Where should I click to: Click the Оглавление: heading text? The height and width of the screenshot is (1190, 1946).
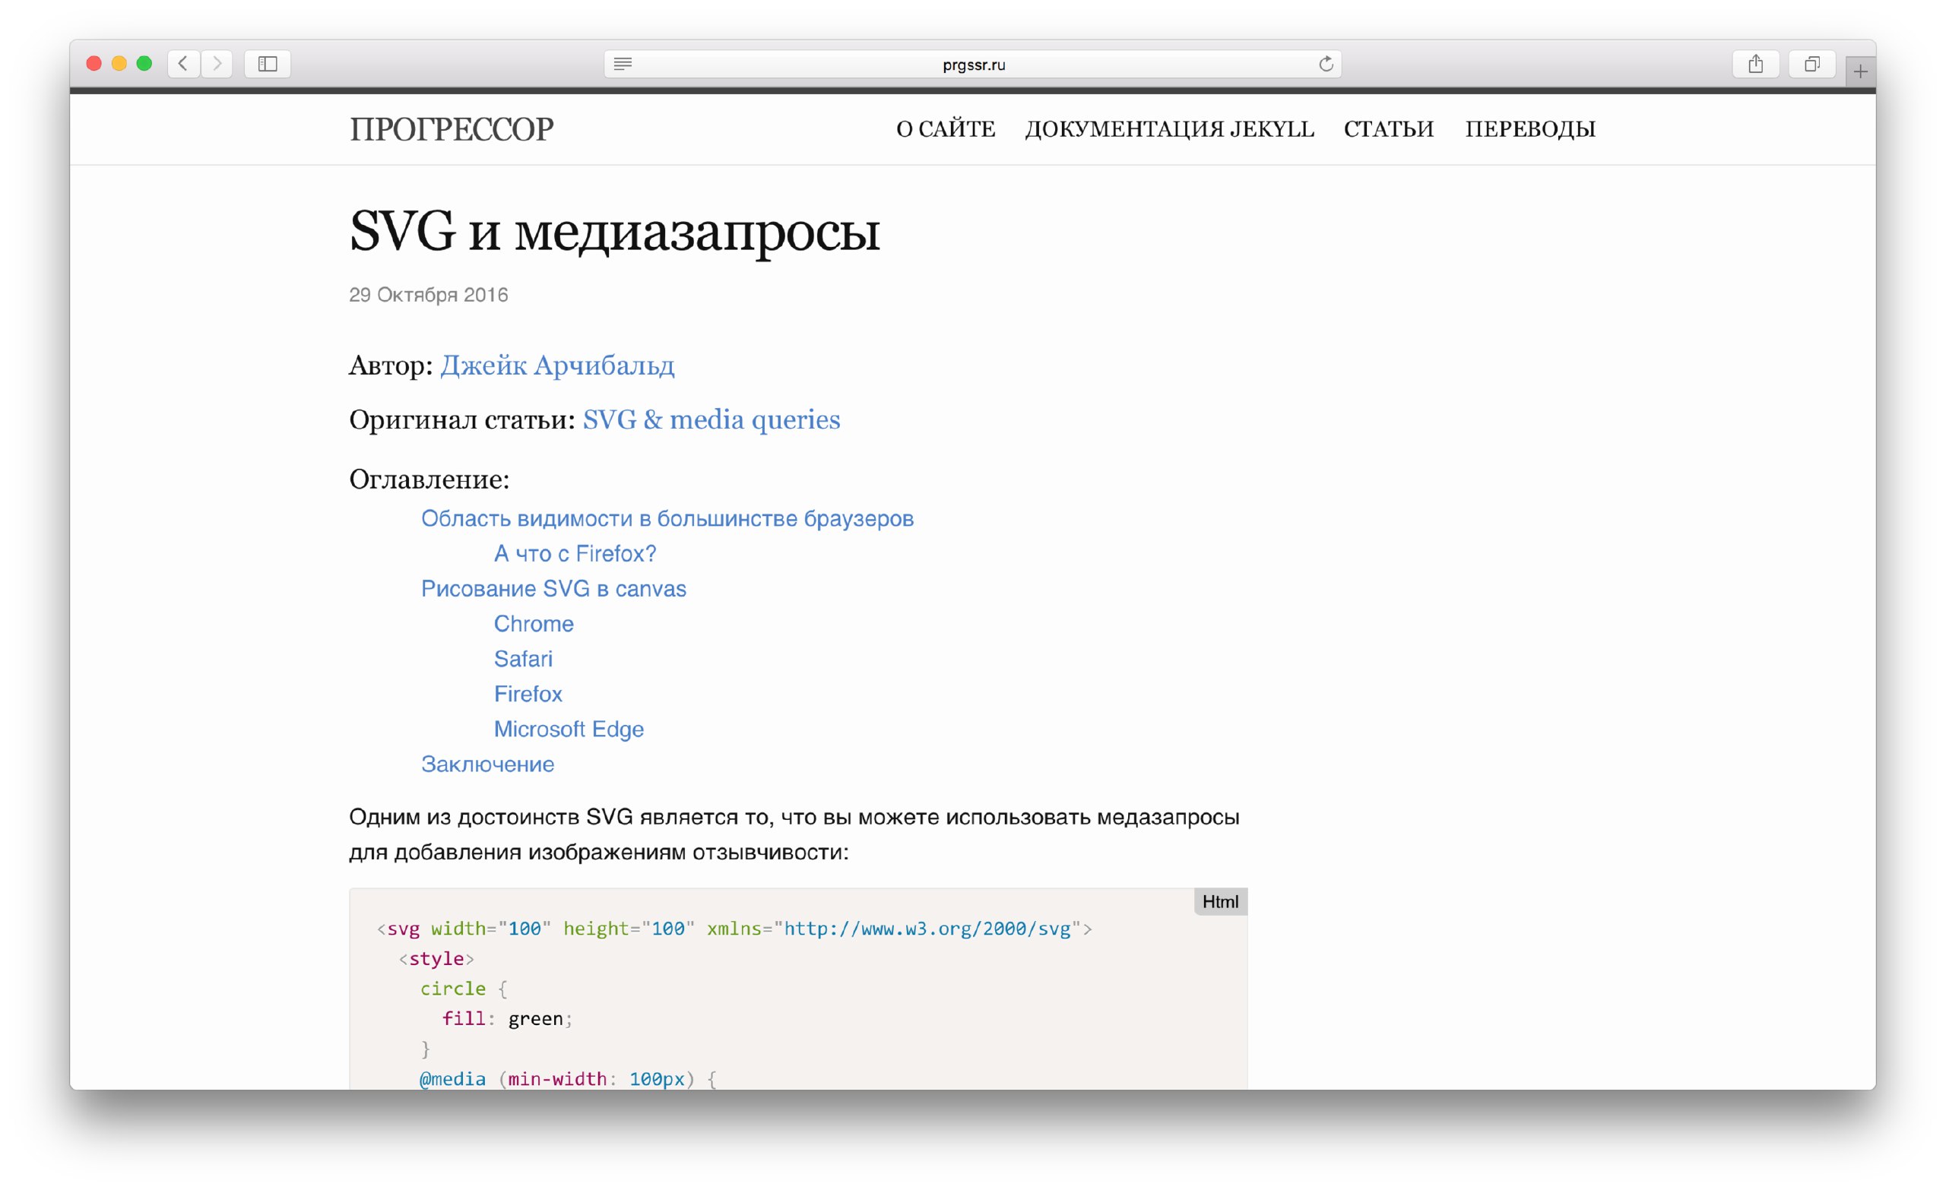[429, 479]
